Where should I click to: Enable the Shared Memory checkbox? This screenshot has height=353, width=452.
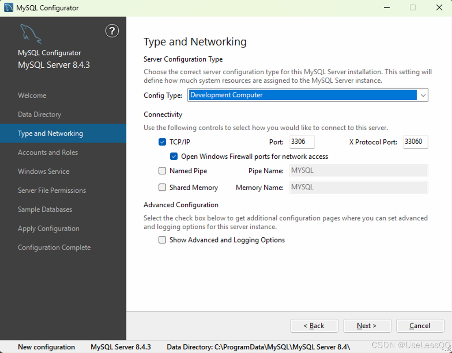pyautogui.click(x=162, y=187)
